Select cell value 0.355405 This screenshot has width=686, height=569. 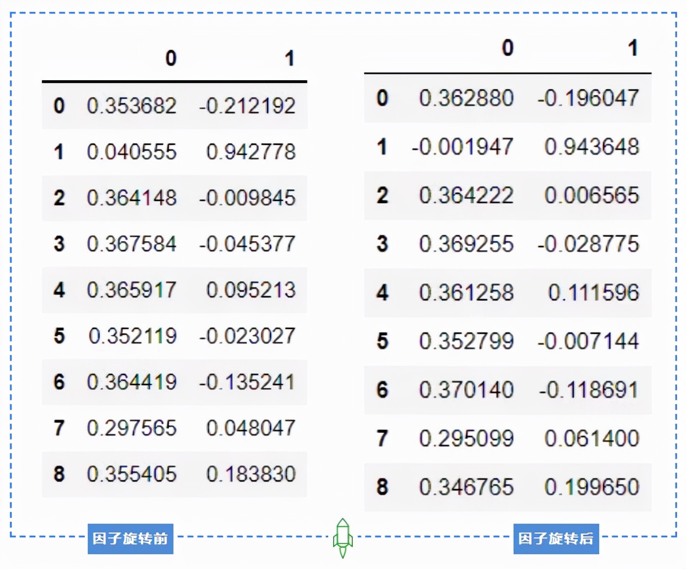pos(132,474)
